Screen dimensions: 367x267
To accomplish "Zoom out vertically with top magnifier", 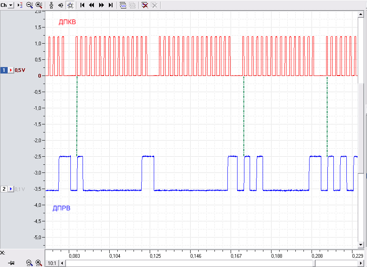I will click(30, 5).
